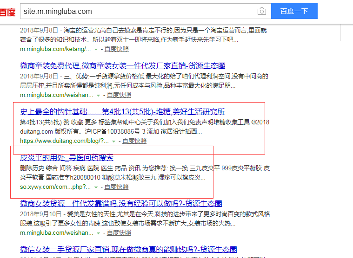Open result 微商童装免费代理 link
This screenshot has width=353, height=258.
123,65
